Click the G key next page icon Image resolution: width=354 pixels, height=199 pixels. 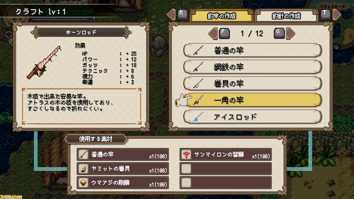point(279,33)
